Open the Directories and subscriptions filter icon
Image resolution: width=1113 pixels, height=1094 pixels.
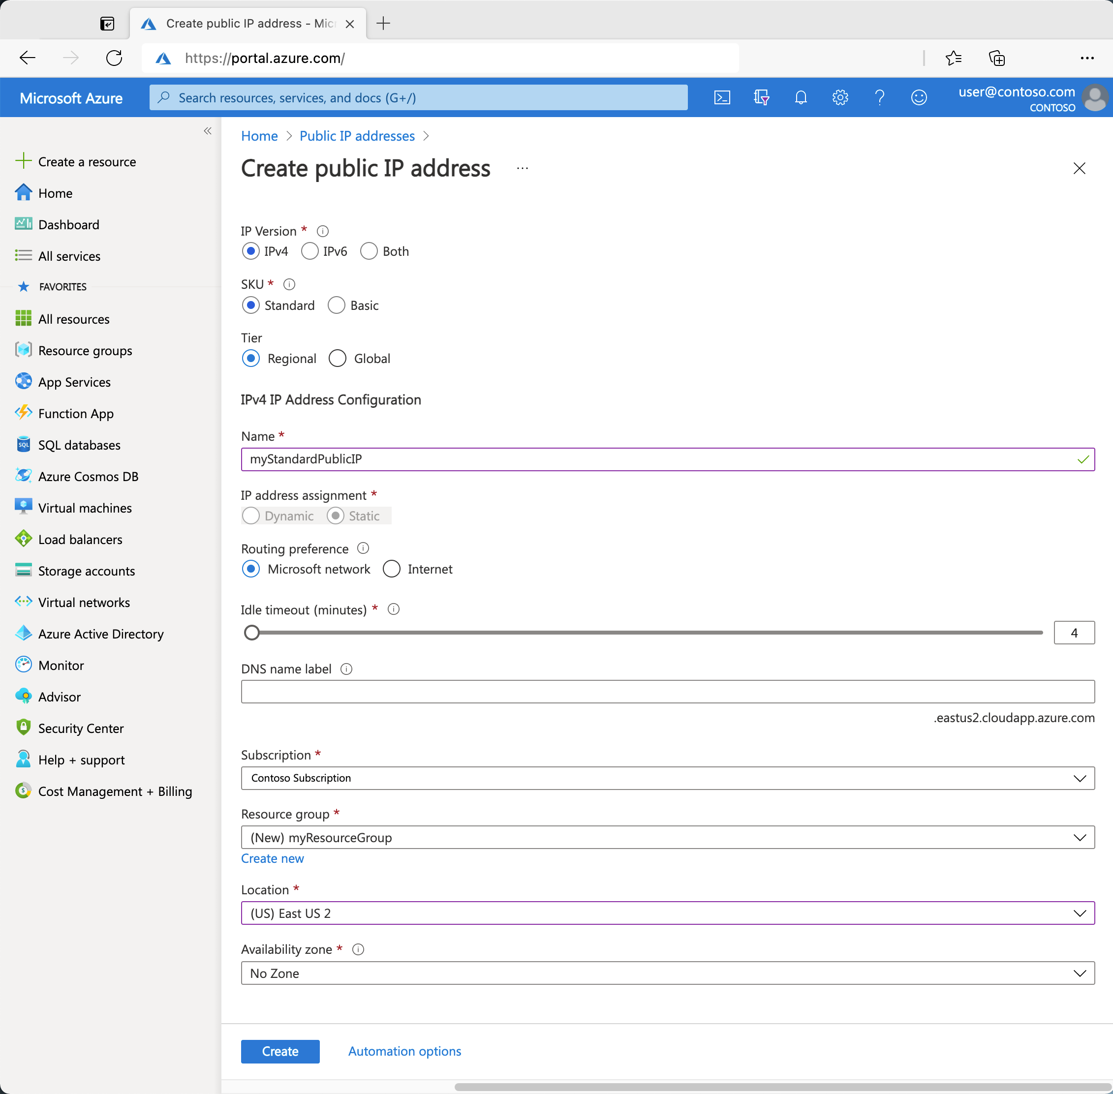(x=761, y=98)
